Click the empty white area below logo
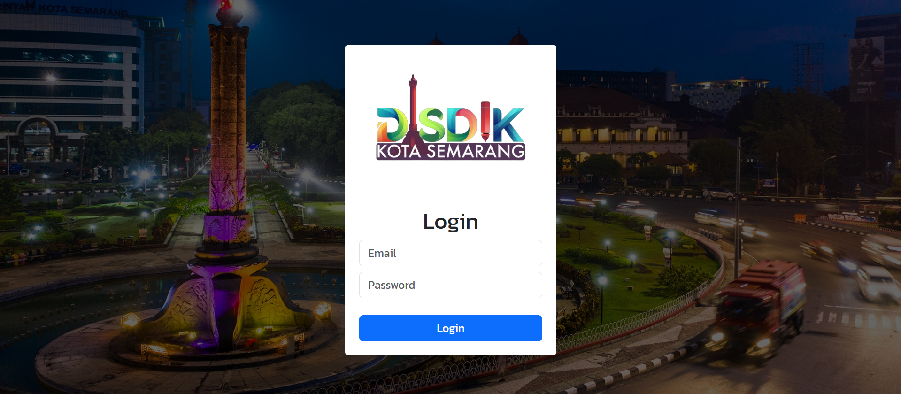 [451, 185]
